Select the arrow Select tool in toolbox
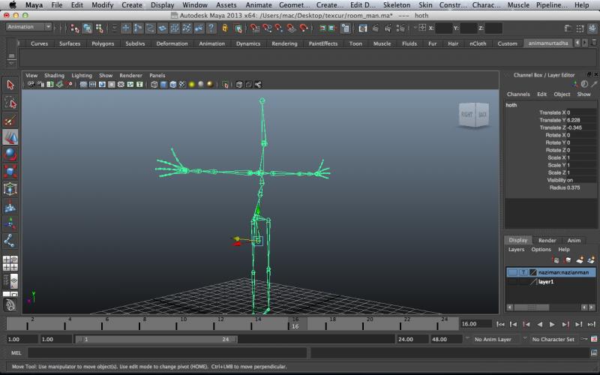The image size is (600, 375). click(x=10, y=85)
